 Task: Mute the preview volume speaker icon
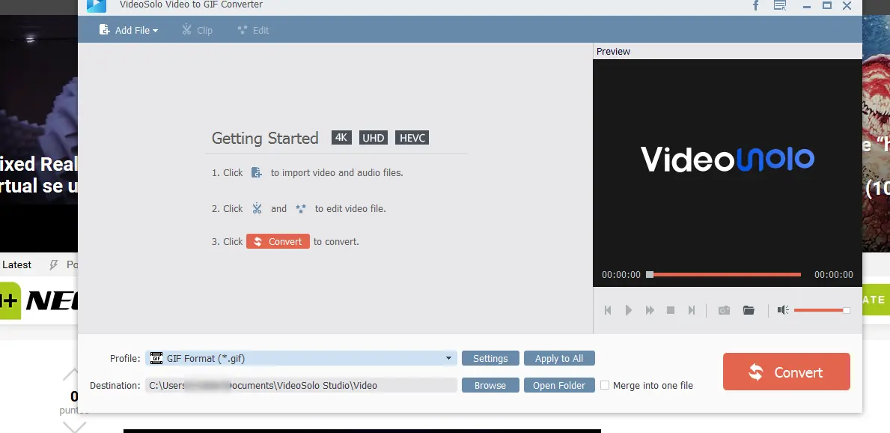click(783, 310)
